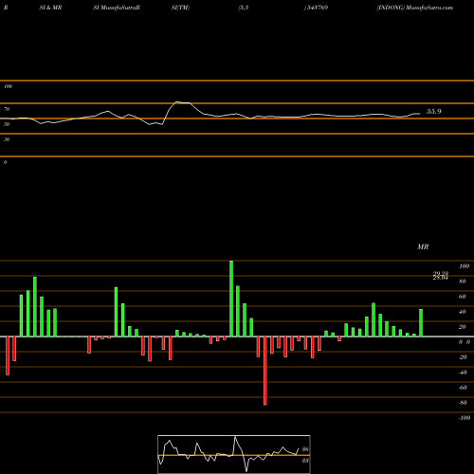The width and height of the screenshot is (474, 474).
Task: Click the 40 label on MR axis
Action: click(463, 312)
